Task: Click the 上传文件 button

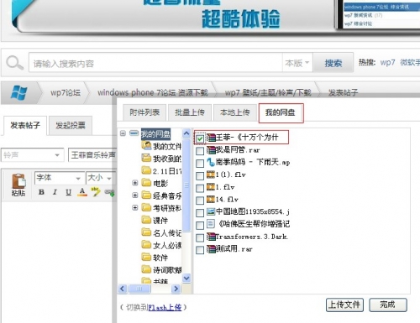Action: 344,305
